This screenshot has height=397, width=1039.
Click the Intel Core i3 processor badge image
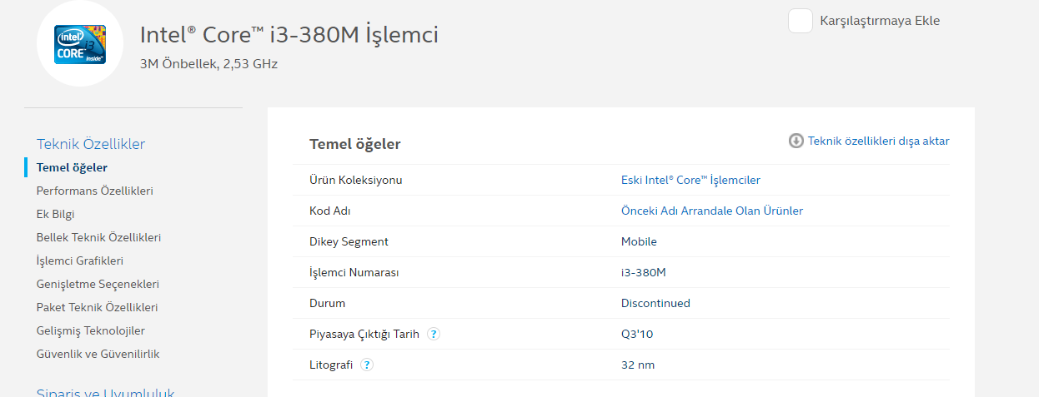80,44
